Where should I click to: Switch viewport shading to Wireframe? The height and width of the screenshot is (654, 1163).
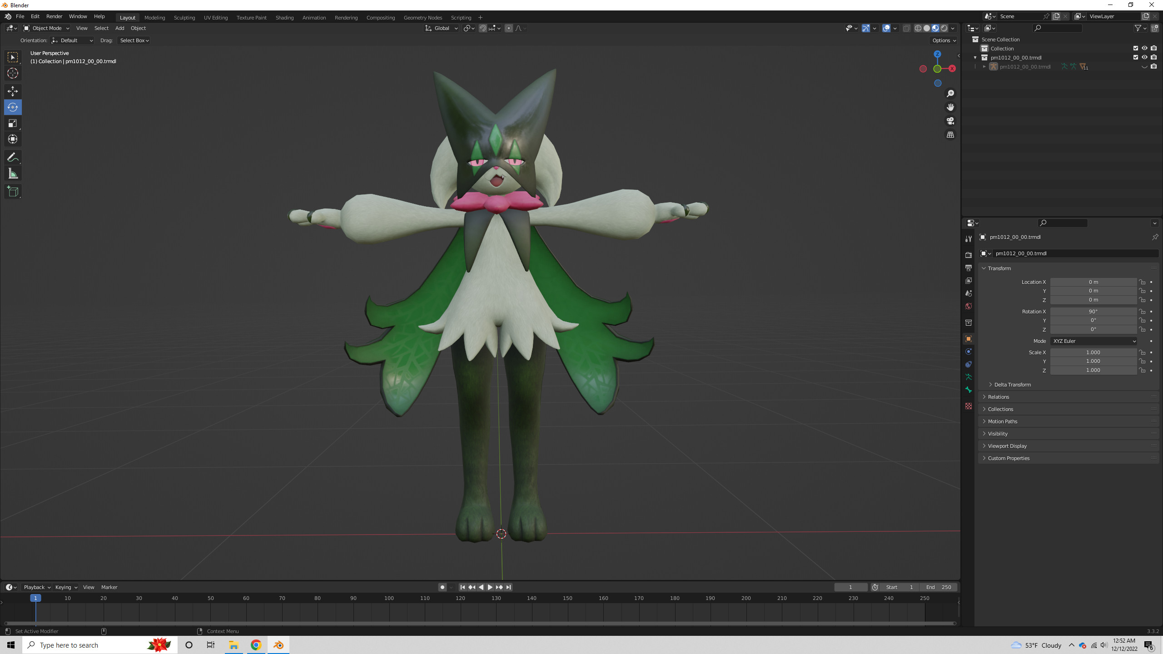(x=918, y=28)
